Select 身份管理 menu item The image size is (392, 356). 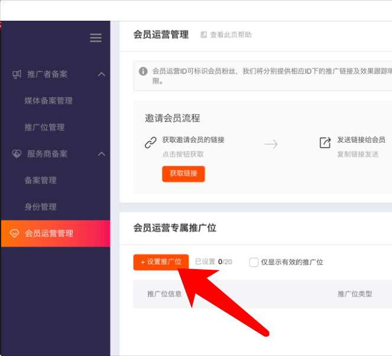[x=40, y=207]
